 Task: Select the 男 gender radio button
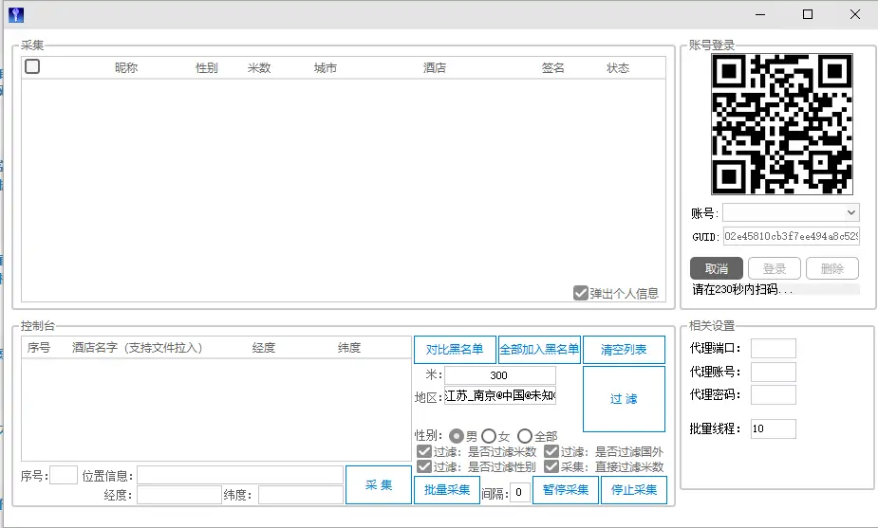[457, 436]
